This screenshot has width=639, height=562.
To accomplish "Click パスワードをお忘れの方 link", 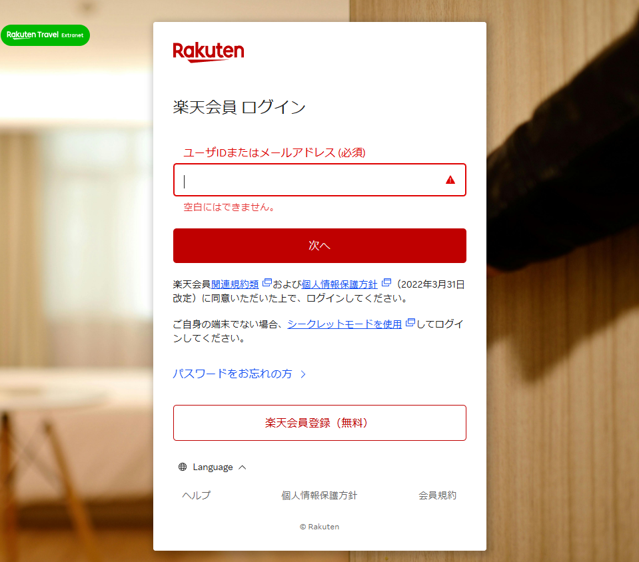I will (233, 374).
